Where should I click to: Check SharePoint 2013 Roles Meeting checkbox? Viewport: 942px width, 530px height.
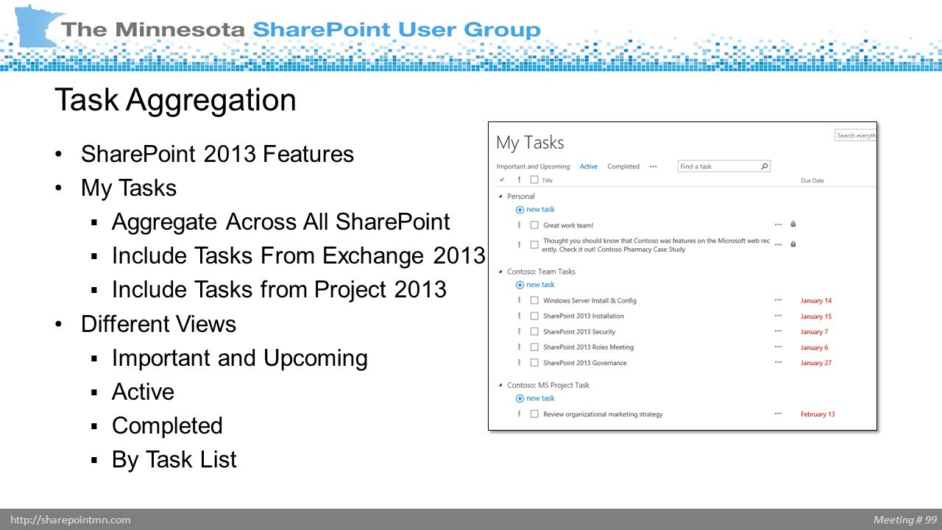click(534, 347)
